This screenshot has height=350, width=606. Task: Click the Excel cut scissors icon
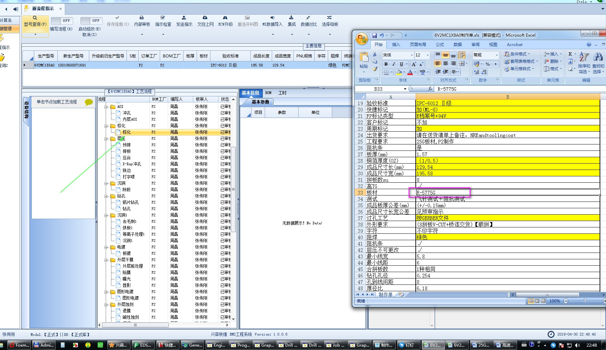point(375,54)
